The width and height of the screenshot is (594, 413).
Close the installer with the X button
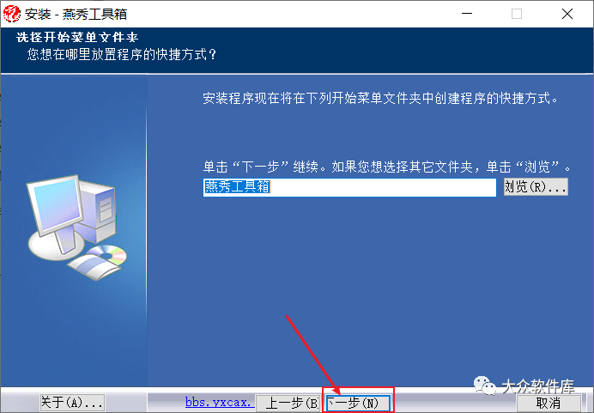click(x=567, y=14)
